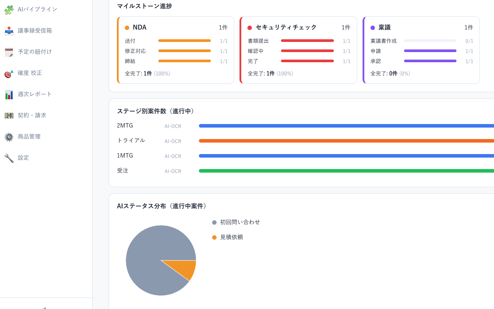Select the 稟議 card title
The width and height of the screenshot is (494, 309).
[x=384, y=27]
